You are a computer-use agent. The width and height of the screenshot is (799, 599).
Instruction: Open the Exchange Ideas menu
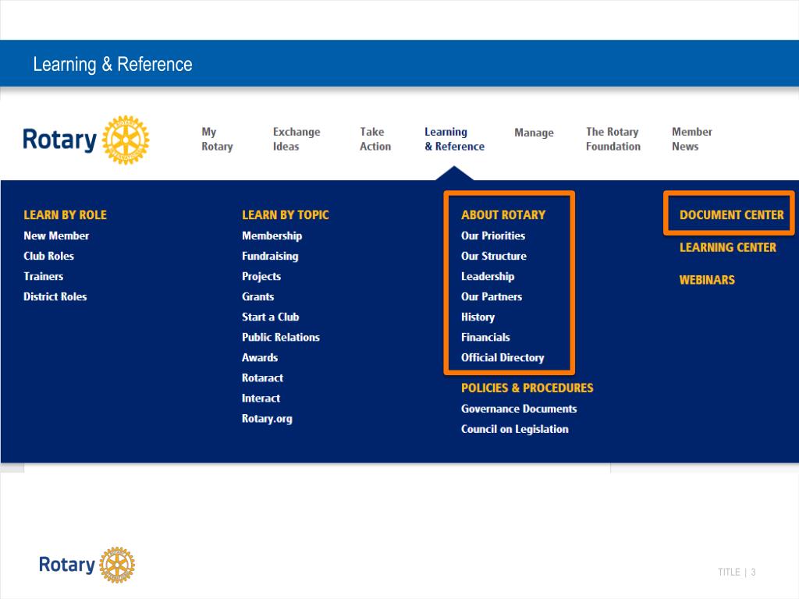tap(297, 139)
